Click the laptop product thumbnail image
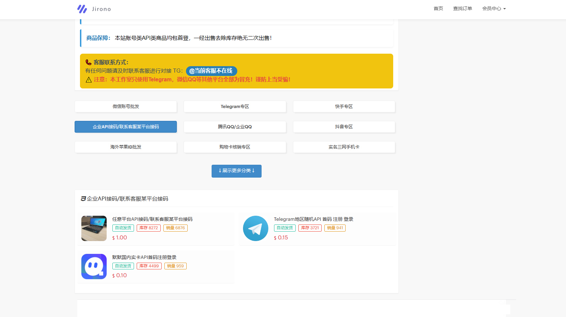The width and height of the screenshot is (566, 317). tap(94, 228)
